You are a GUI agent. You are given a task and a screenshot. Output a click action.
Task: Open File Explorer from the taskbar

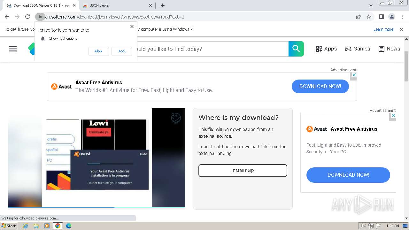pos(36,226)
